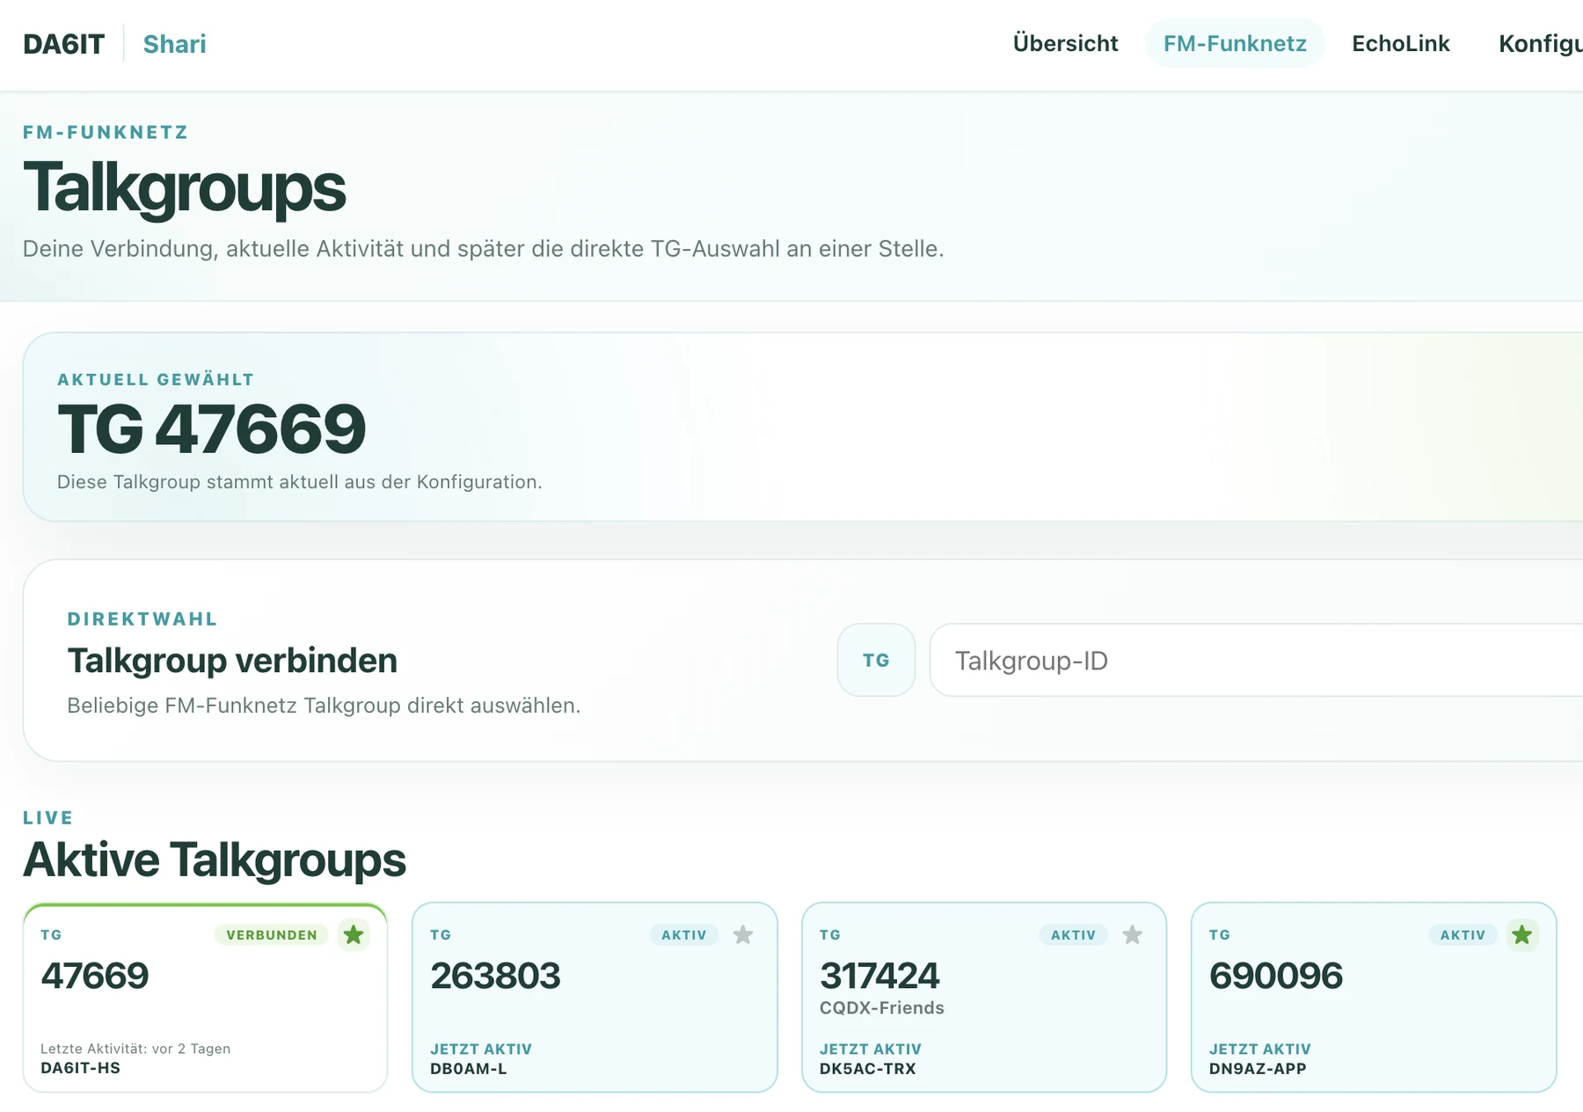Click the DA6IT logo text

pos(63,44)
